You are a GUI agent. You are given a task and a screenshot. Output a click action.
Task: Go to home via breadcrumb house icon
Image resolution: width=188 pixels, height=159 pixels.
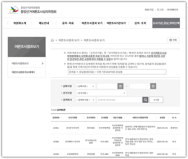tap(52, 40)
